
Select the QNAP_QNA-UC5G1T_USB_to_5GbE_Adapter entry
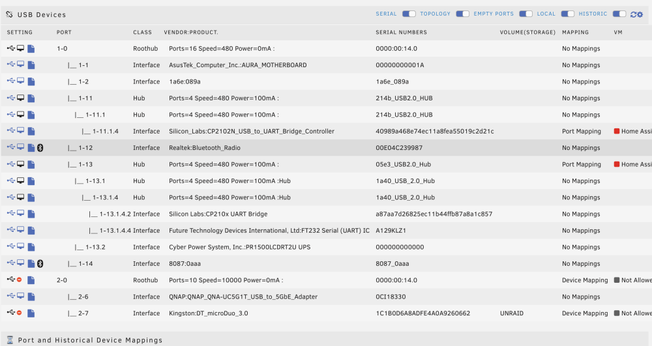coord(243,297)
